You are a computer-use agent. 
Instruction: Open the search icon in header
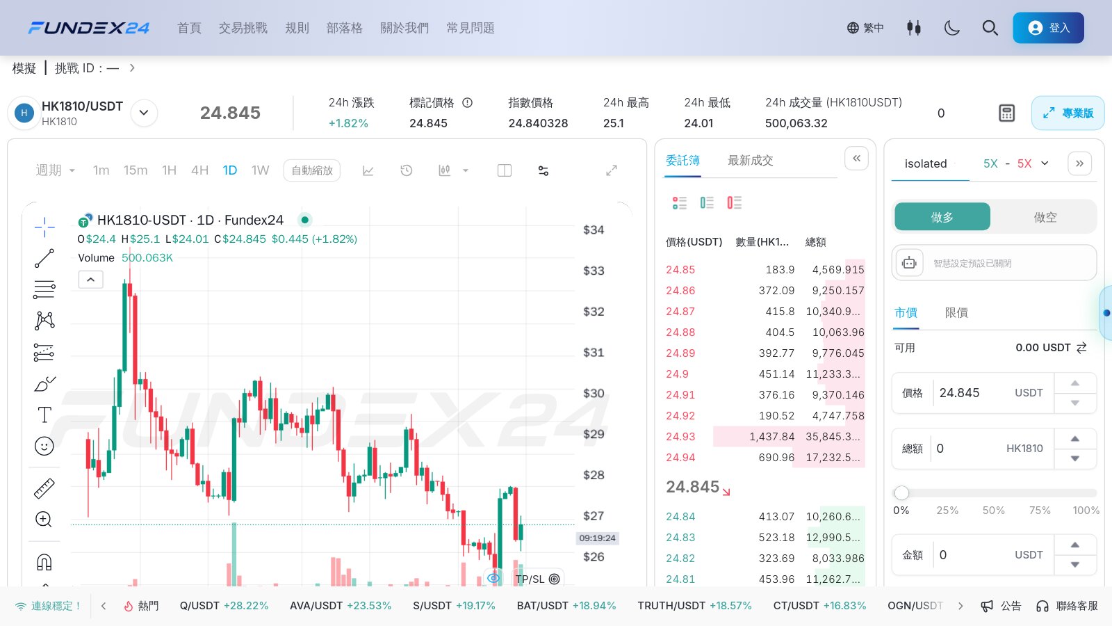point(990,28)
